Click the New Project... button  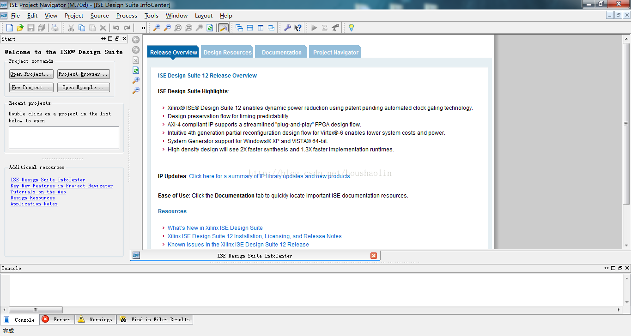tap(31, 88)
